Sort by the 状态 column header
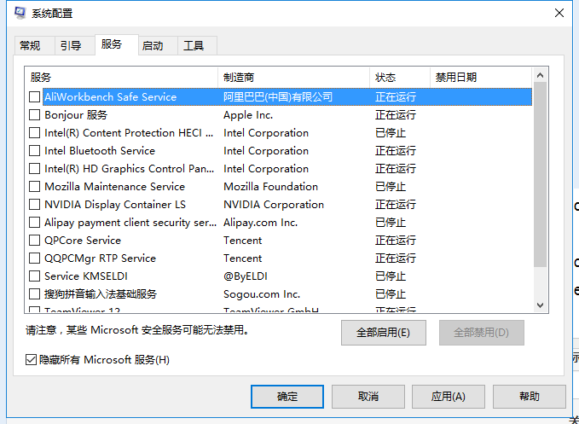 coord(400,77)
